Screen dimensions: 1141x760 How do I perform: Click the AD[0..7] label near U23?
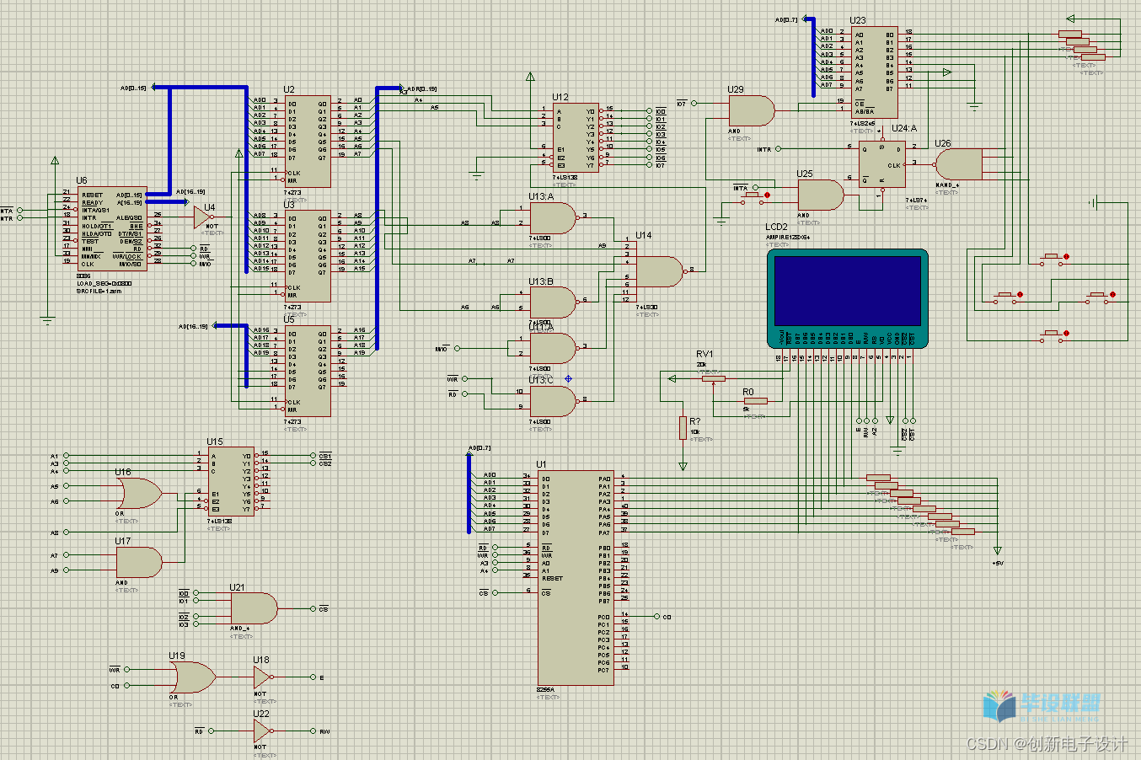tap(785, 19)
